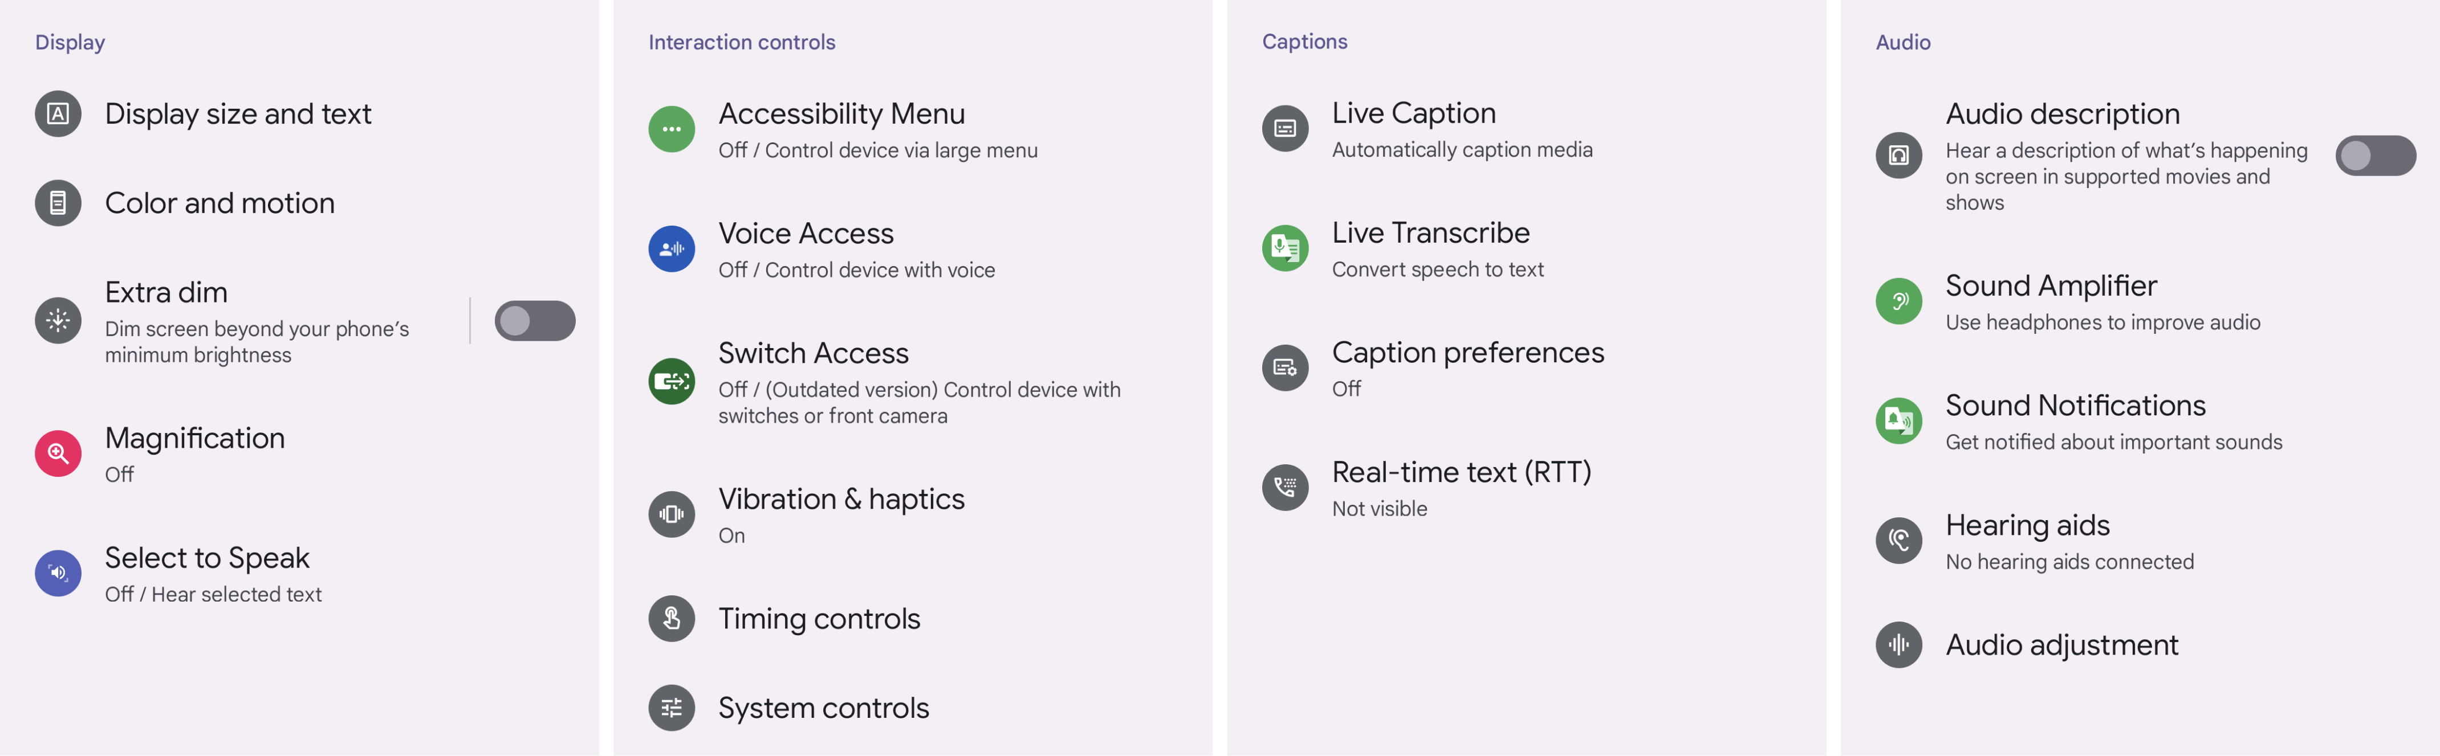
Task: Click the blue Voice Access icon
Action: pos(672,249)
